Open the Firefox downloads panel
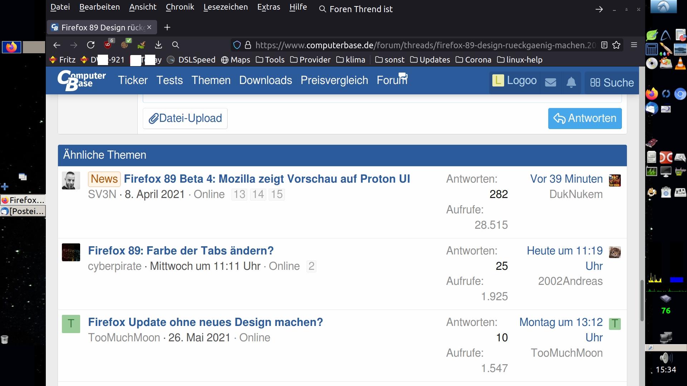 (x=159, y=45)
